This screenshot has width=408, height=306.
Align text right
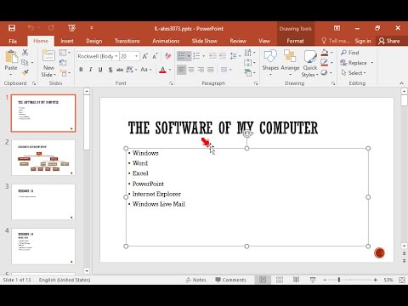coord(201,70)
